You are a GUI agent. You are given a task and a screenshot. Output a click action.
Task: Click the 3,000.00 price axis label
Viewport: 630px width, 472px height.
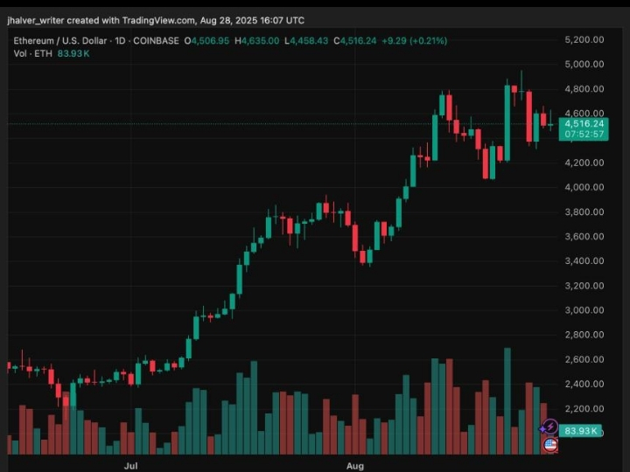tap(584, 310)
